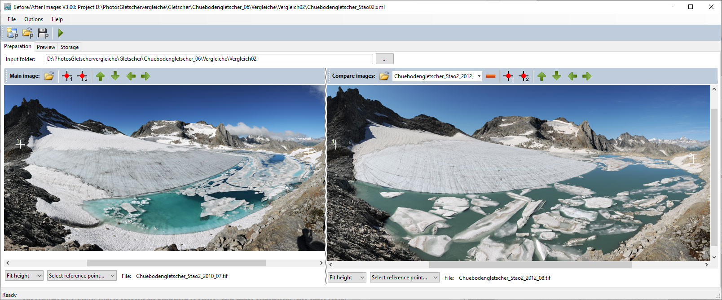Open the Help menu
The image size is (722, 300).
coord(57,19)
